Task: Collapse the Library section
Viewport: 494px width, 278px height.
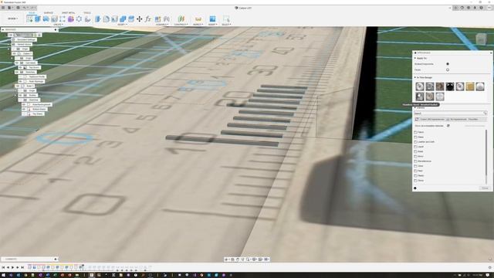Action: pos(415,108)
